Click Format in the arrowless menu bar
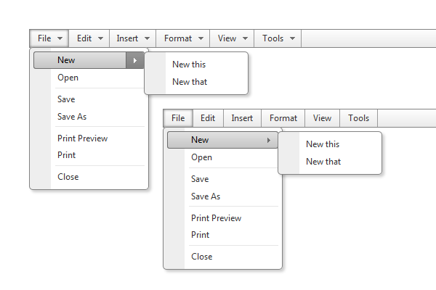The image size is (436, 290). coord(283,118)
